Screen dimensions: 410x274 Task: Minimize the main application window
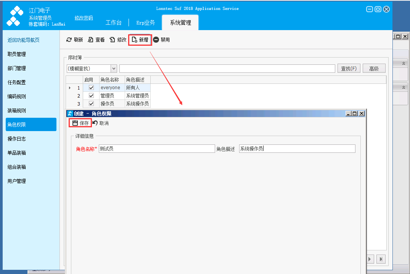[x=370, y=10]
